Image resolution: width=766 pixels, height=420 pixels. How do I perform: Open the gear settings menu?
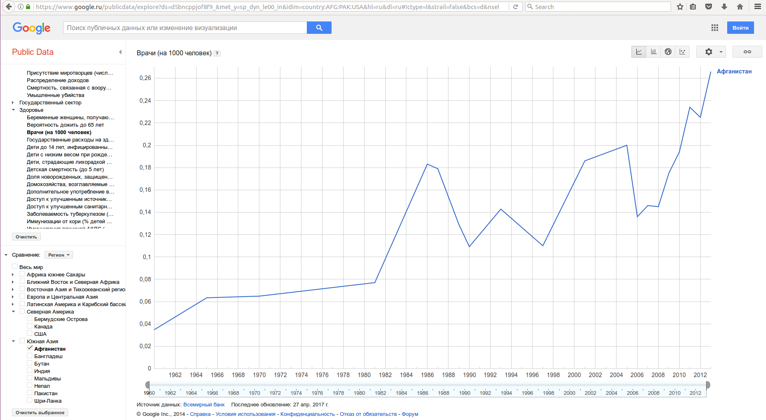click(x=711, y=52)
